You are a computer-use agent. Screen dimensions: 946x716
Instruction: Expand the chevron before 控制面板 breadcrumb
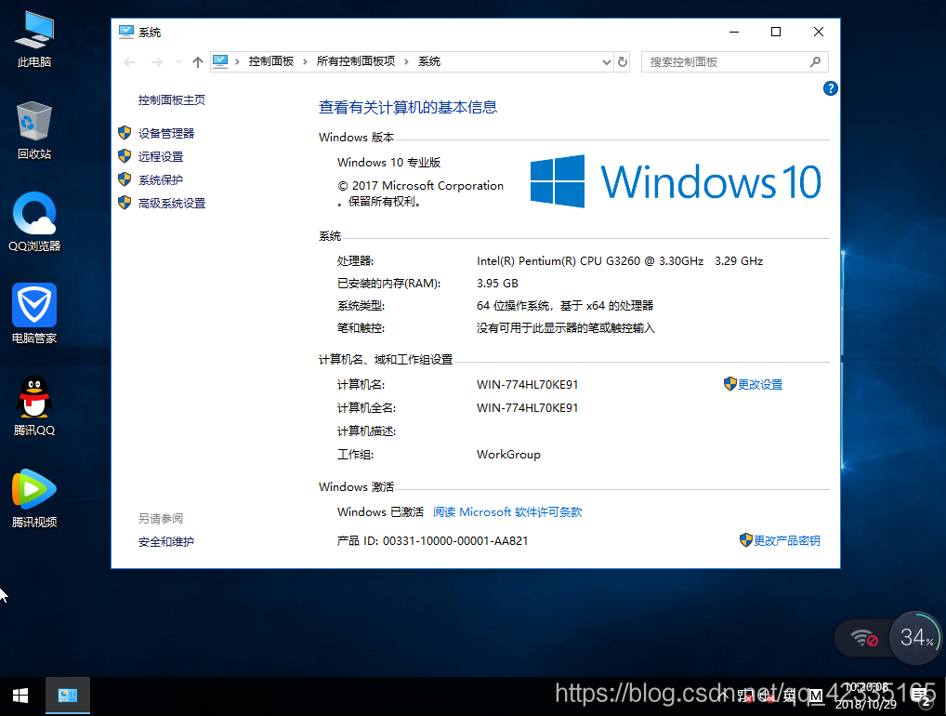click(237, 61)
